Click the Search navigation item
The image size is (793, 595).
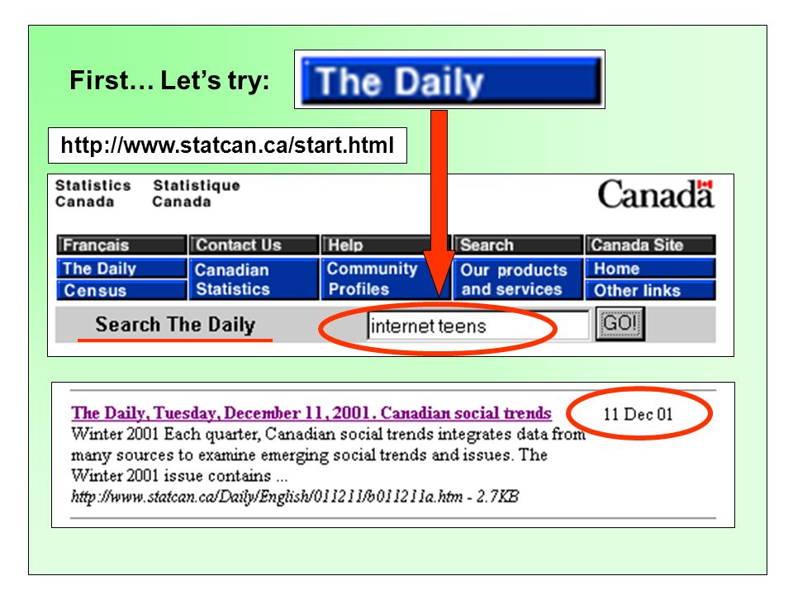pyautogui.click(x=519, y=245)
